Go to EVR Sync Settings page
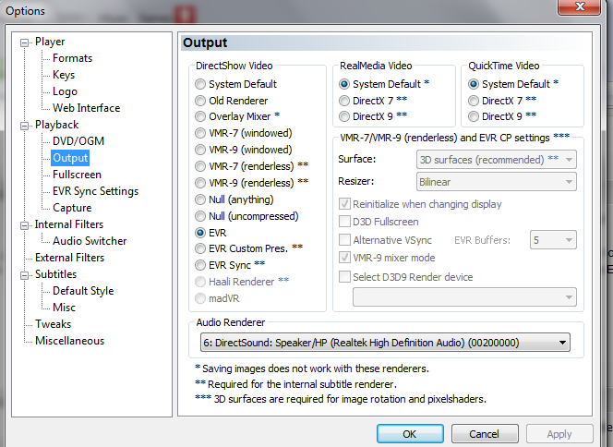The height and width of the screenshot is (447, 613). [x=95, y=191]
